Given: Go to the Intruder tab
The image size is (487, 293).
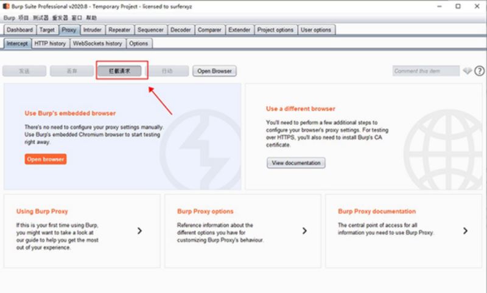Looking at the screenshot, I should click(x=93, y=30).
